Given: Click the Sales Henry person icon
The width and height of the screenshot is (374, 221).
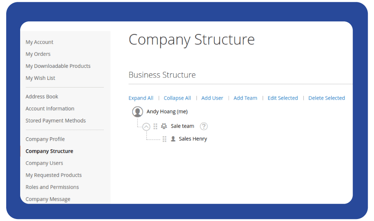Looking at the screenshot, I should pos(173,139).
